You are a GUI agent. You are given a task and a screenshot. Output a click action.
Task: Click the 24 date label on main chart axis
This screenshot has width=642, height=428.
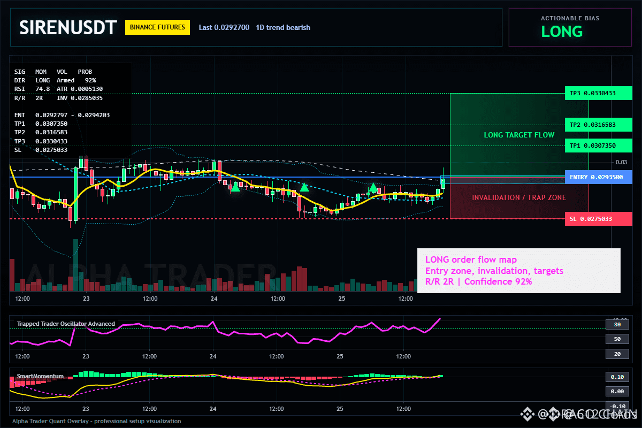click(x=213, y=299)
